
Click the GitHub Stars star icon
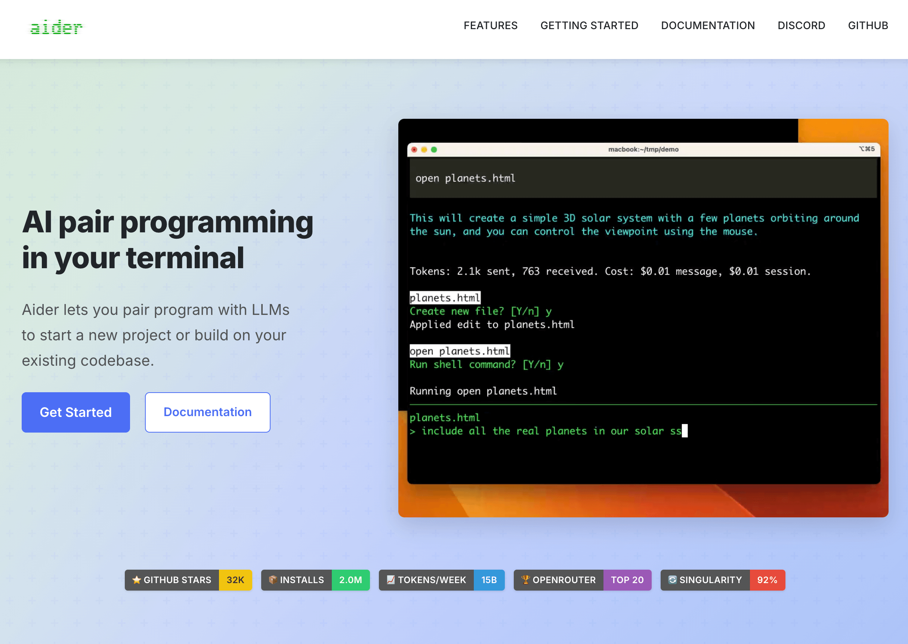(x=136, y=580)
